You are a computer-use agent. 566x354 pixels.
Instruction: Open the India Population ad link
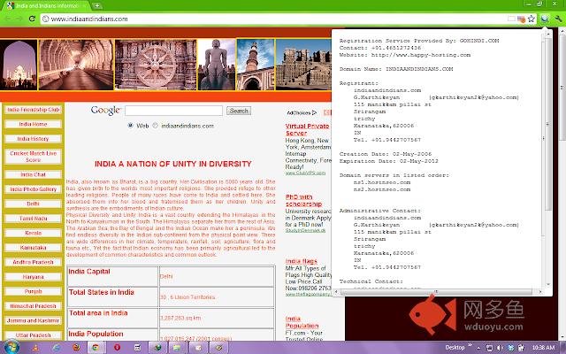pos(302,322)
